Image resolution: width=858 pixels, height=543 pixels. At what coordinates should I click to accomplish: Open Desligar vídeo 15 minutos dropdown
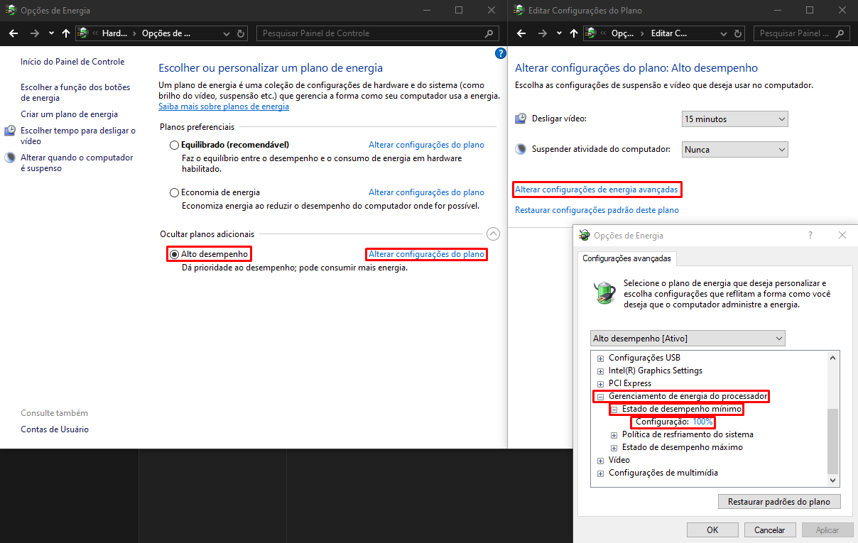[735, 119]
